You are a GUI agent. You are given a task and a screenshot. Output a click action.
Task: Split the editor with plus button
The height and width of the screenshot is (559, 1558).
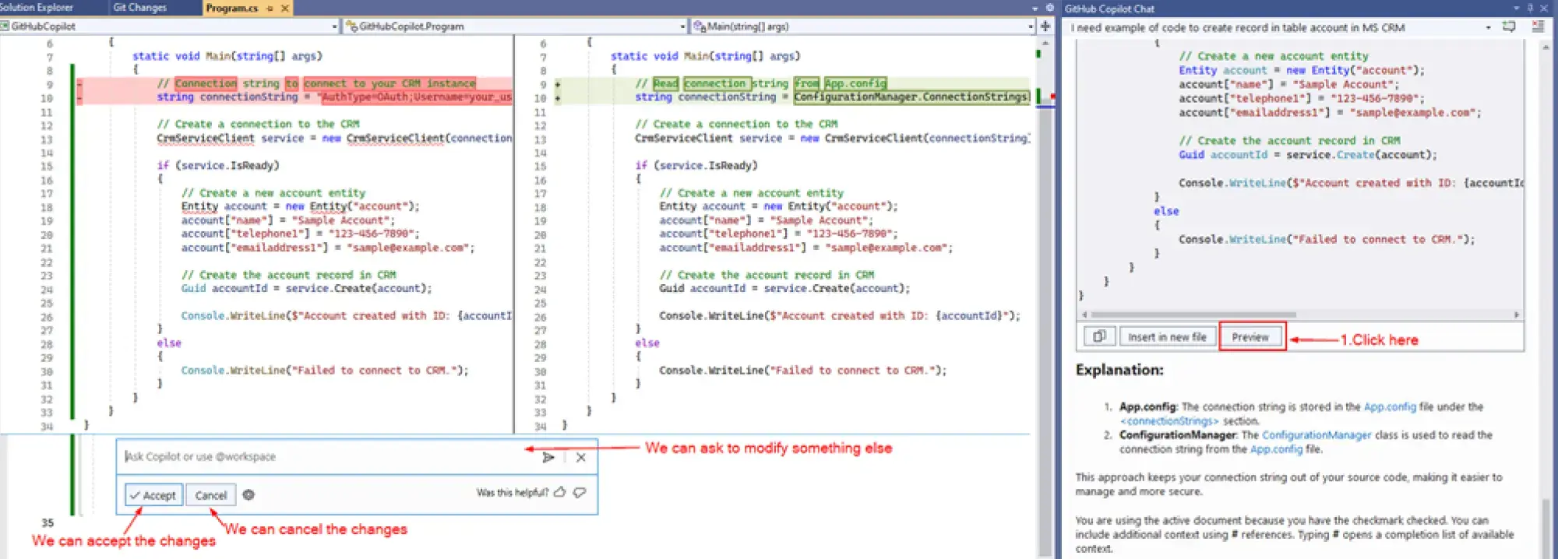pos(1045,26)
